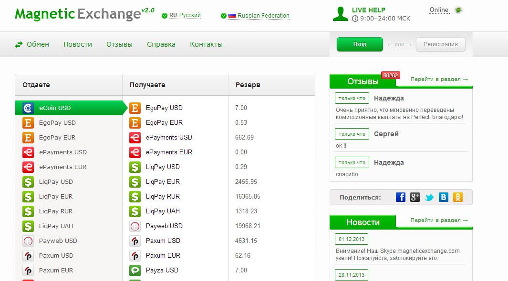Click the Обмен exchange arrows icon
Image resolution: width=508 pixels, height=281 pixels.
(19, 45)
